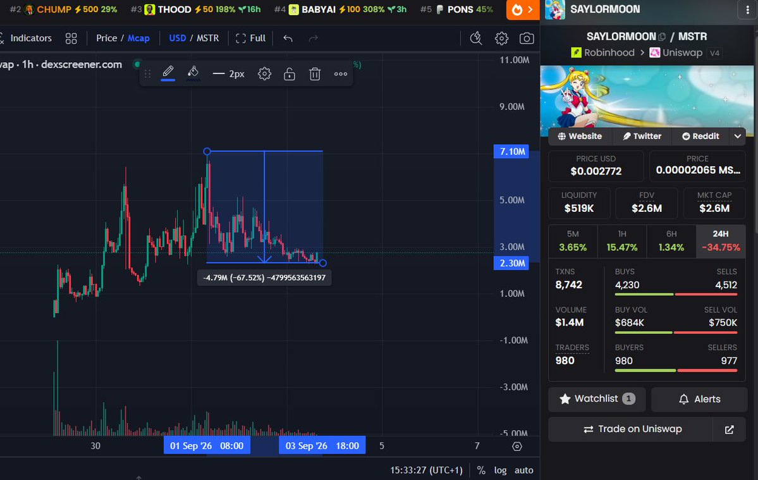The width and height of the screenshot is (758, 480).
Task: Open price Alerts
Action: 699,399
